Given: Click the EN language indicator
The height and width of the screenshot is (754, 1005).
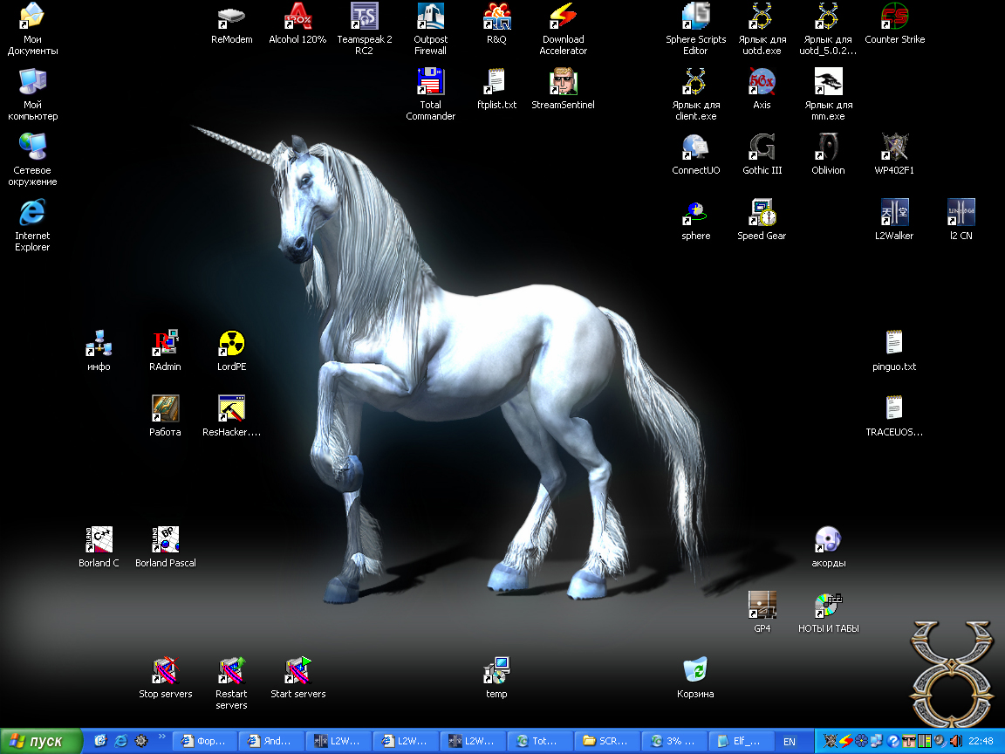Looking at the screenshot, I should 790,741.
